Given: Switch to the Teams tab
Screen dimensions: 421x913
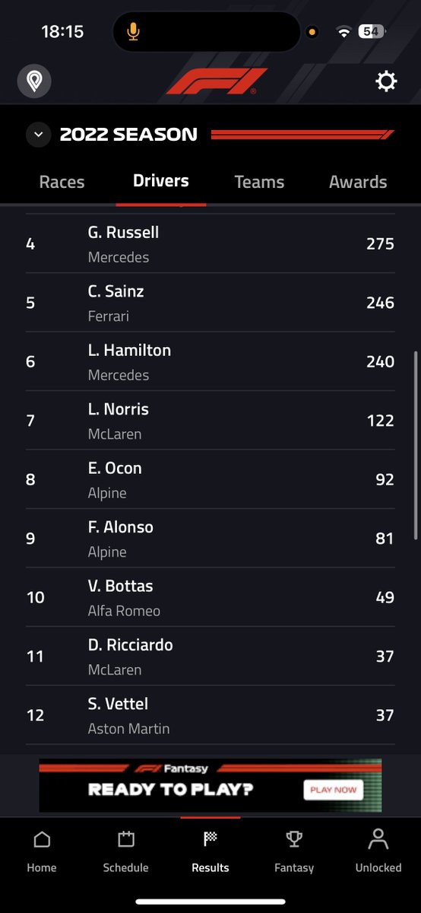Looking at the screenshot, I should coord(259,182).
